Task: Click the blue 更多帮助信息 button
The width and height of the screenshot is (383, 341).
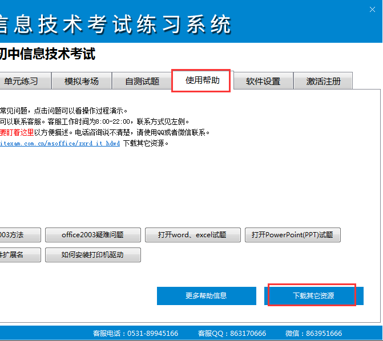Action: [206, 295]
